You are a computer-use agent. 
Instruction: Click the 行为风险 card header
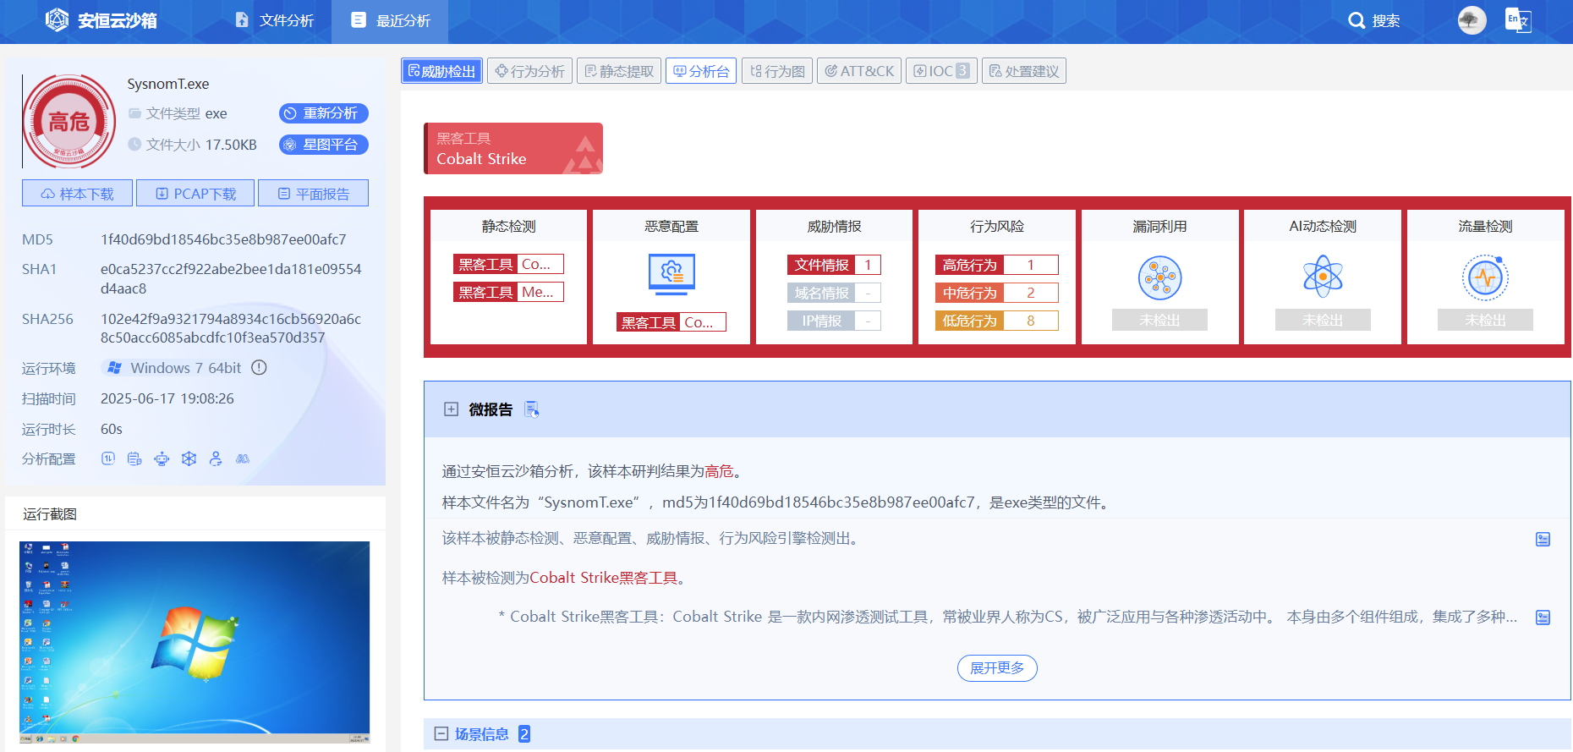pos(997,226)
